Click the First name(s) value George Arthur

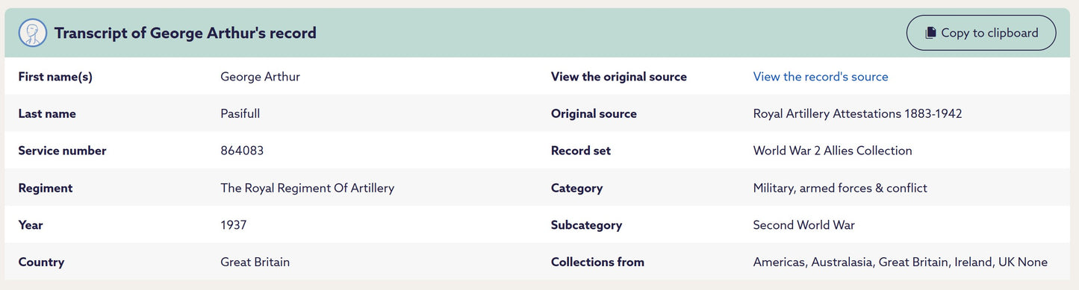261,76
